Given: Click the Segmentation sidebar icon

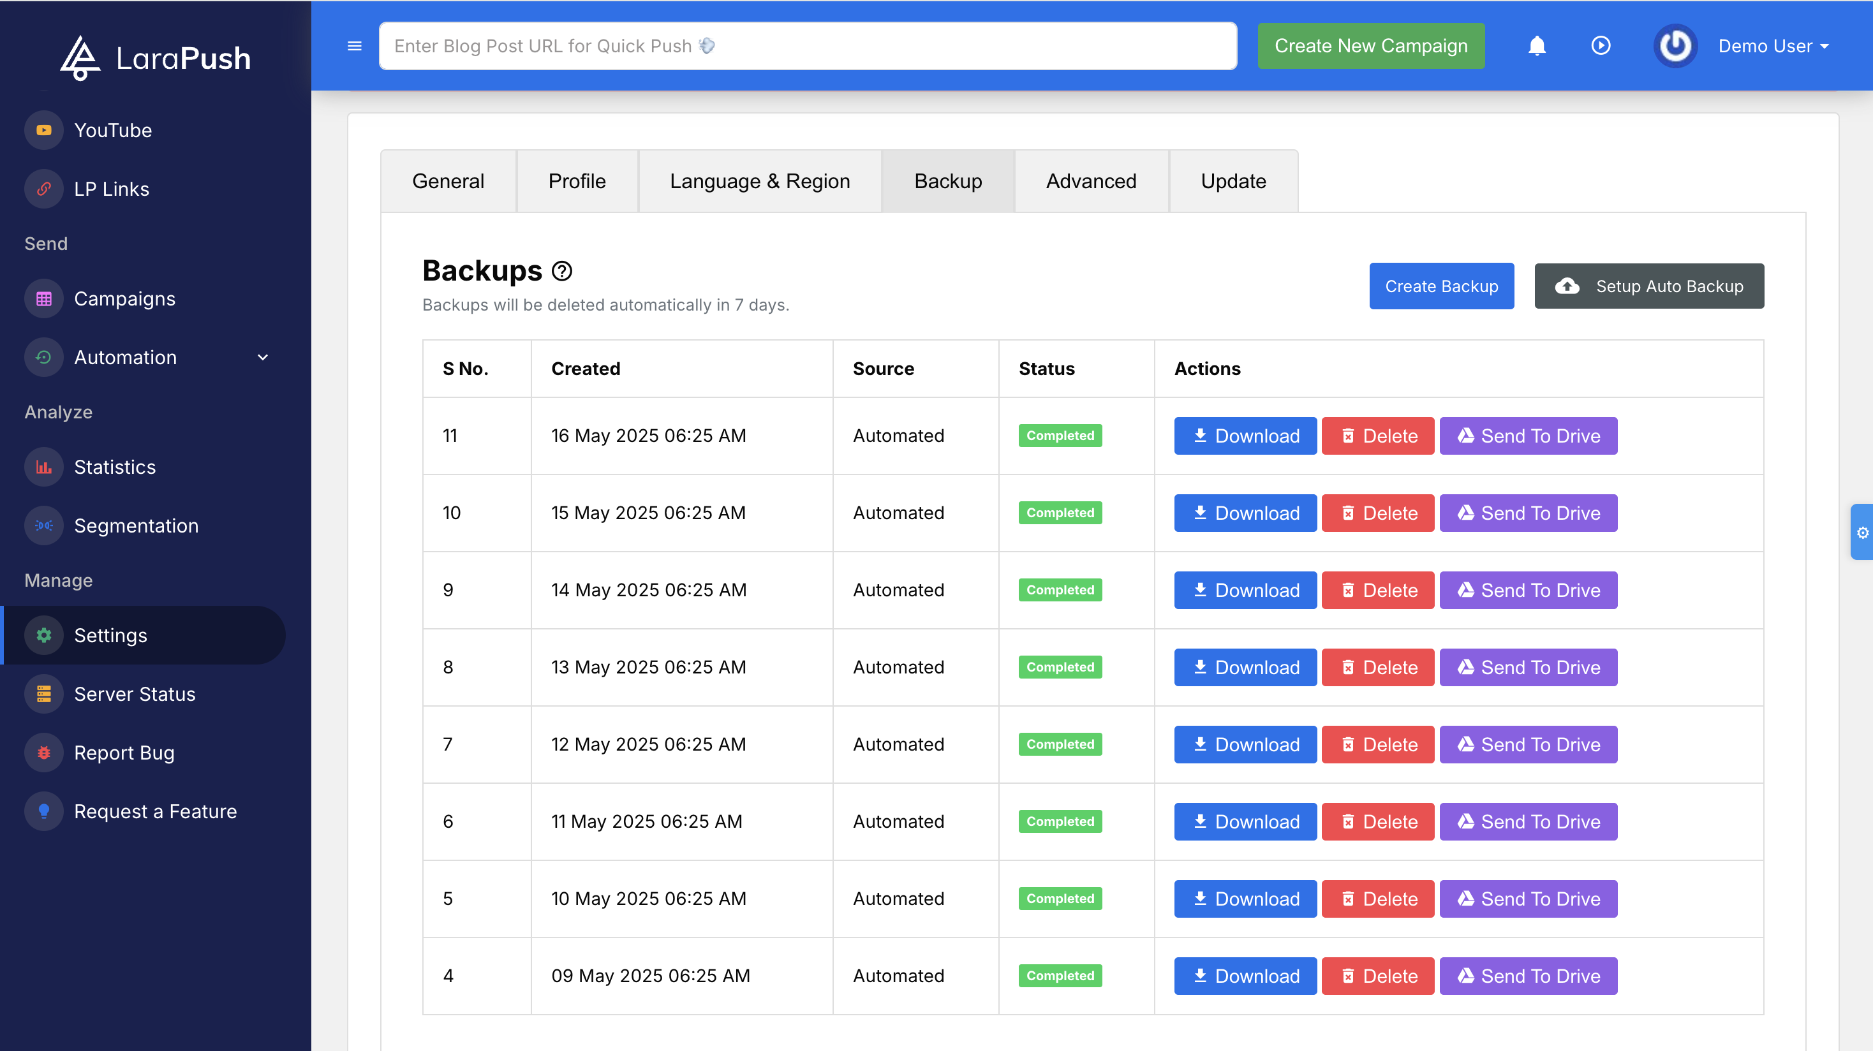Looking at the screenshot, I should tap(43, 526).
